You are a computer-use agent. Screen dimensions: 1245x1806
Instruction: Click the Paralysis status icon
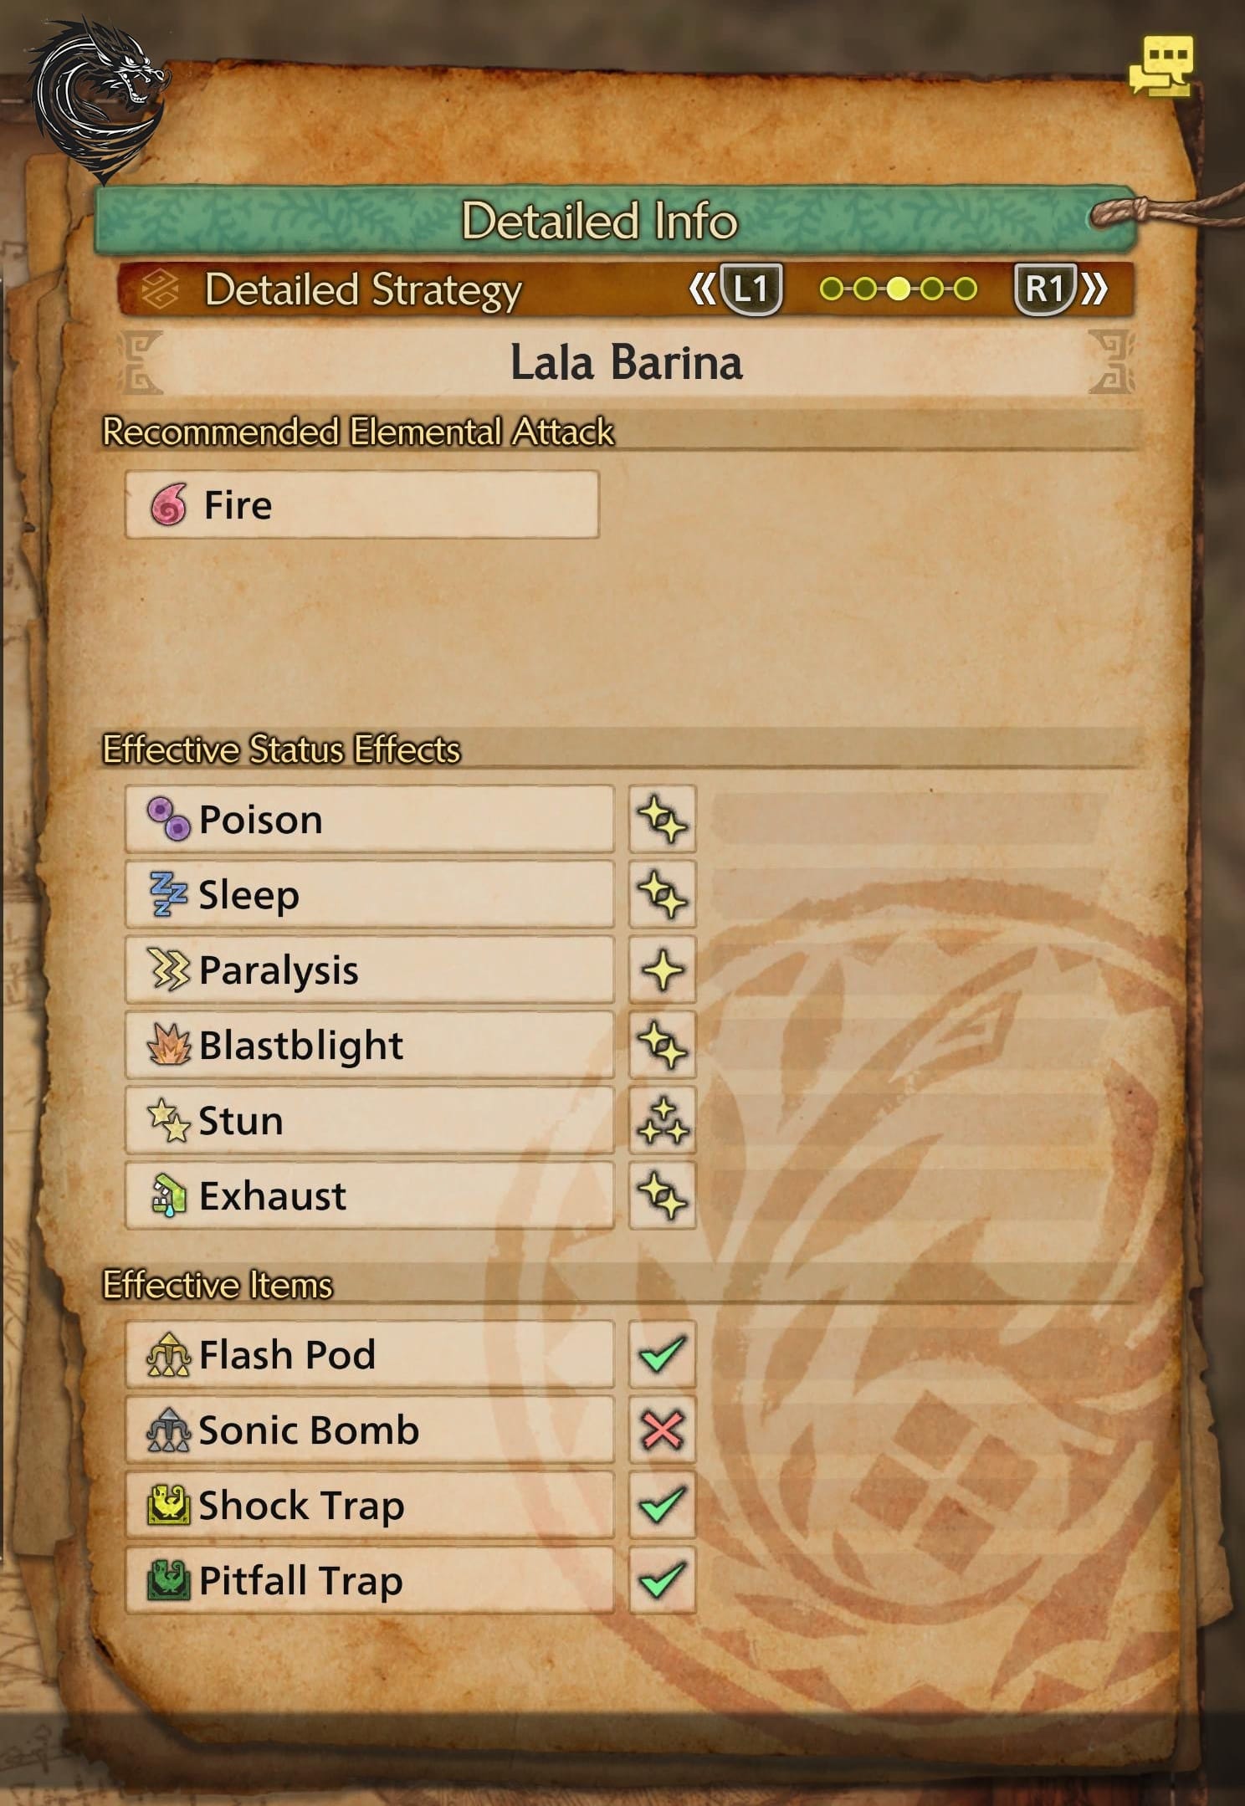(168, 970)
